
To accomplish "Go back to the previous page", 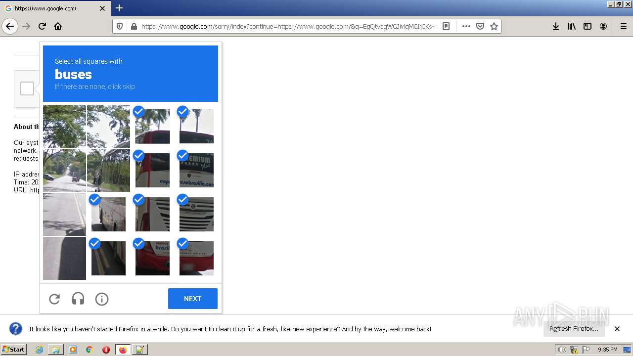I will click(x=10, y=26).
